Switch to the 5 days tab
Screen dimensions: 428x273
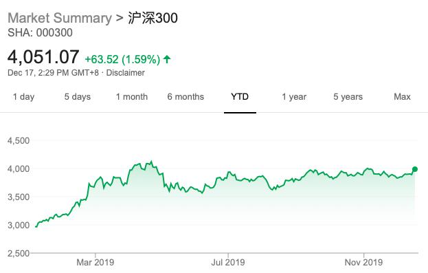pyautogui.click(x=78, y=97)
